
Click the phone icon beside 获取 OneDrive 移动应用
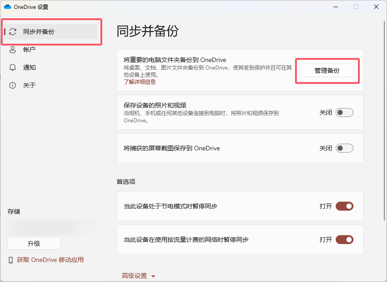click(x=11, y=260)
